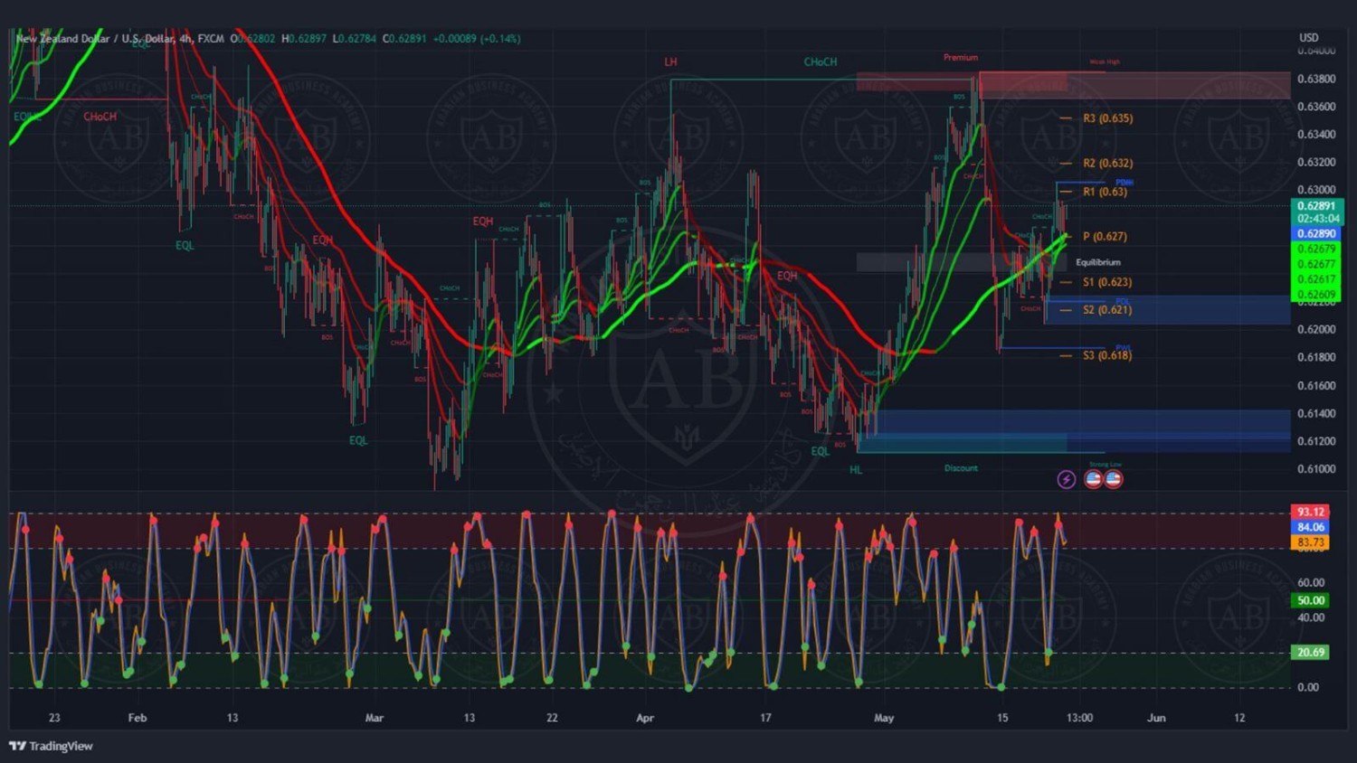Viewport: 1357px width, 763px height.
Task: Click the Discount zone label
Action: point(961,468)
